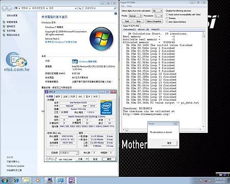
Task: Toggle the Themes checkbox in Hyper PI
Action: pos(167,18)
